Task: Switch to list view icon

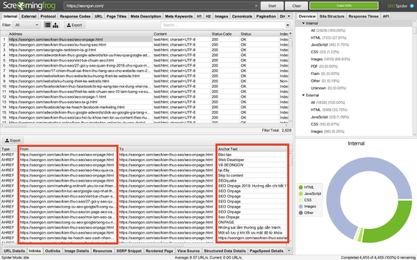Action: point(47,25)
